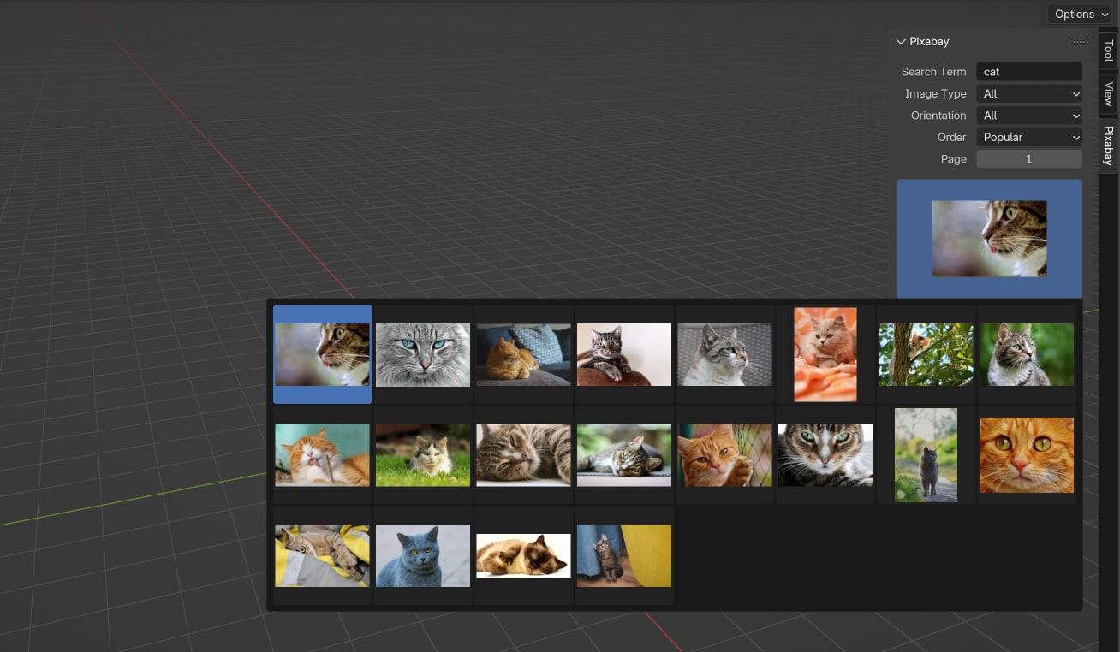Viewport: 1120px width, 652px height.
Task: Select the Pixabay sidebar tab
Action: (x=1109, y=145)
